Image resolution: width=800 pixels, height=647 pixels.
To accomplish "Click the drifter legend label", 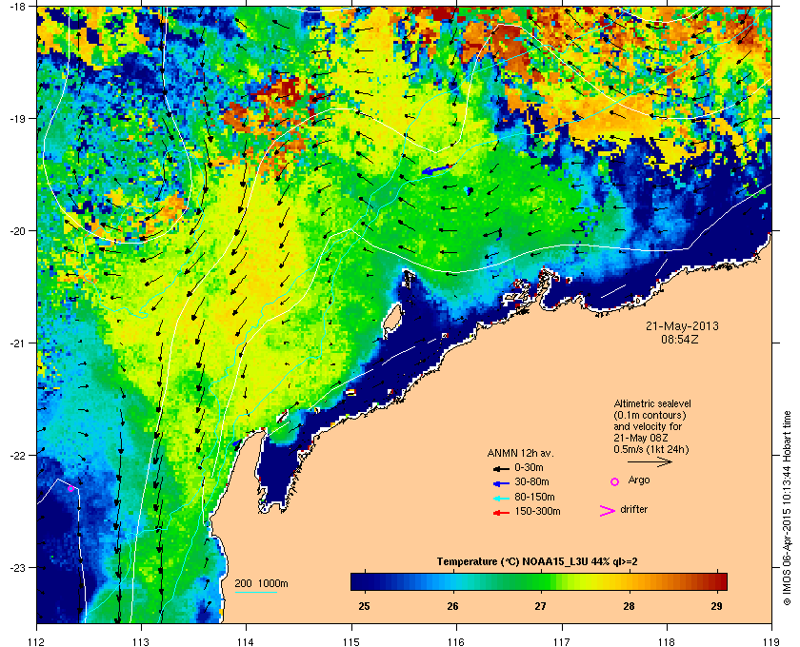I will click(633, 509).
